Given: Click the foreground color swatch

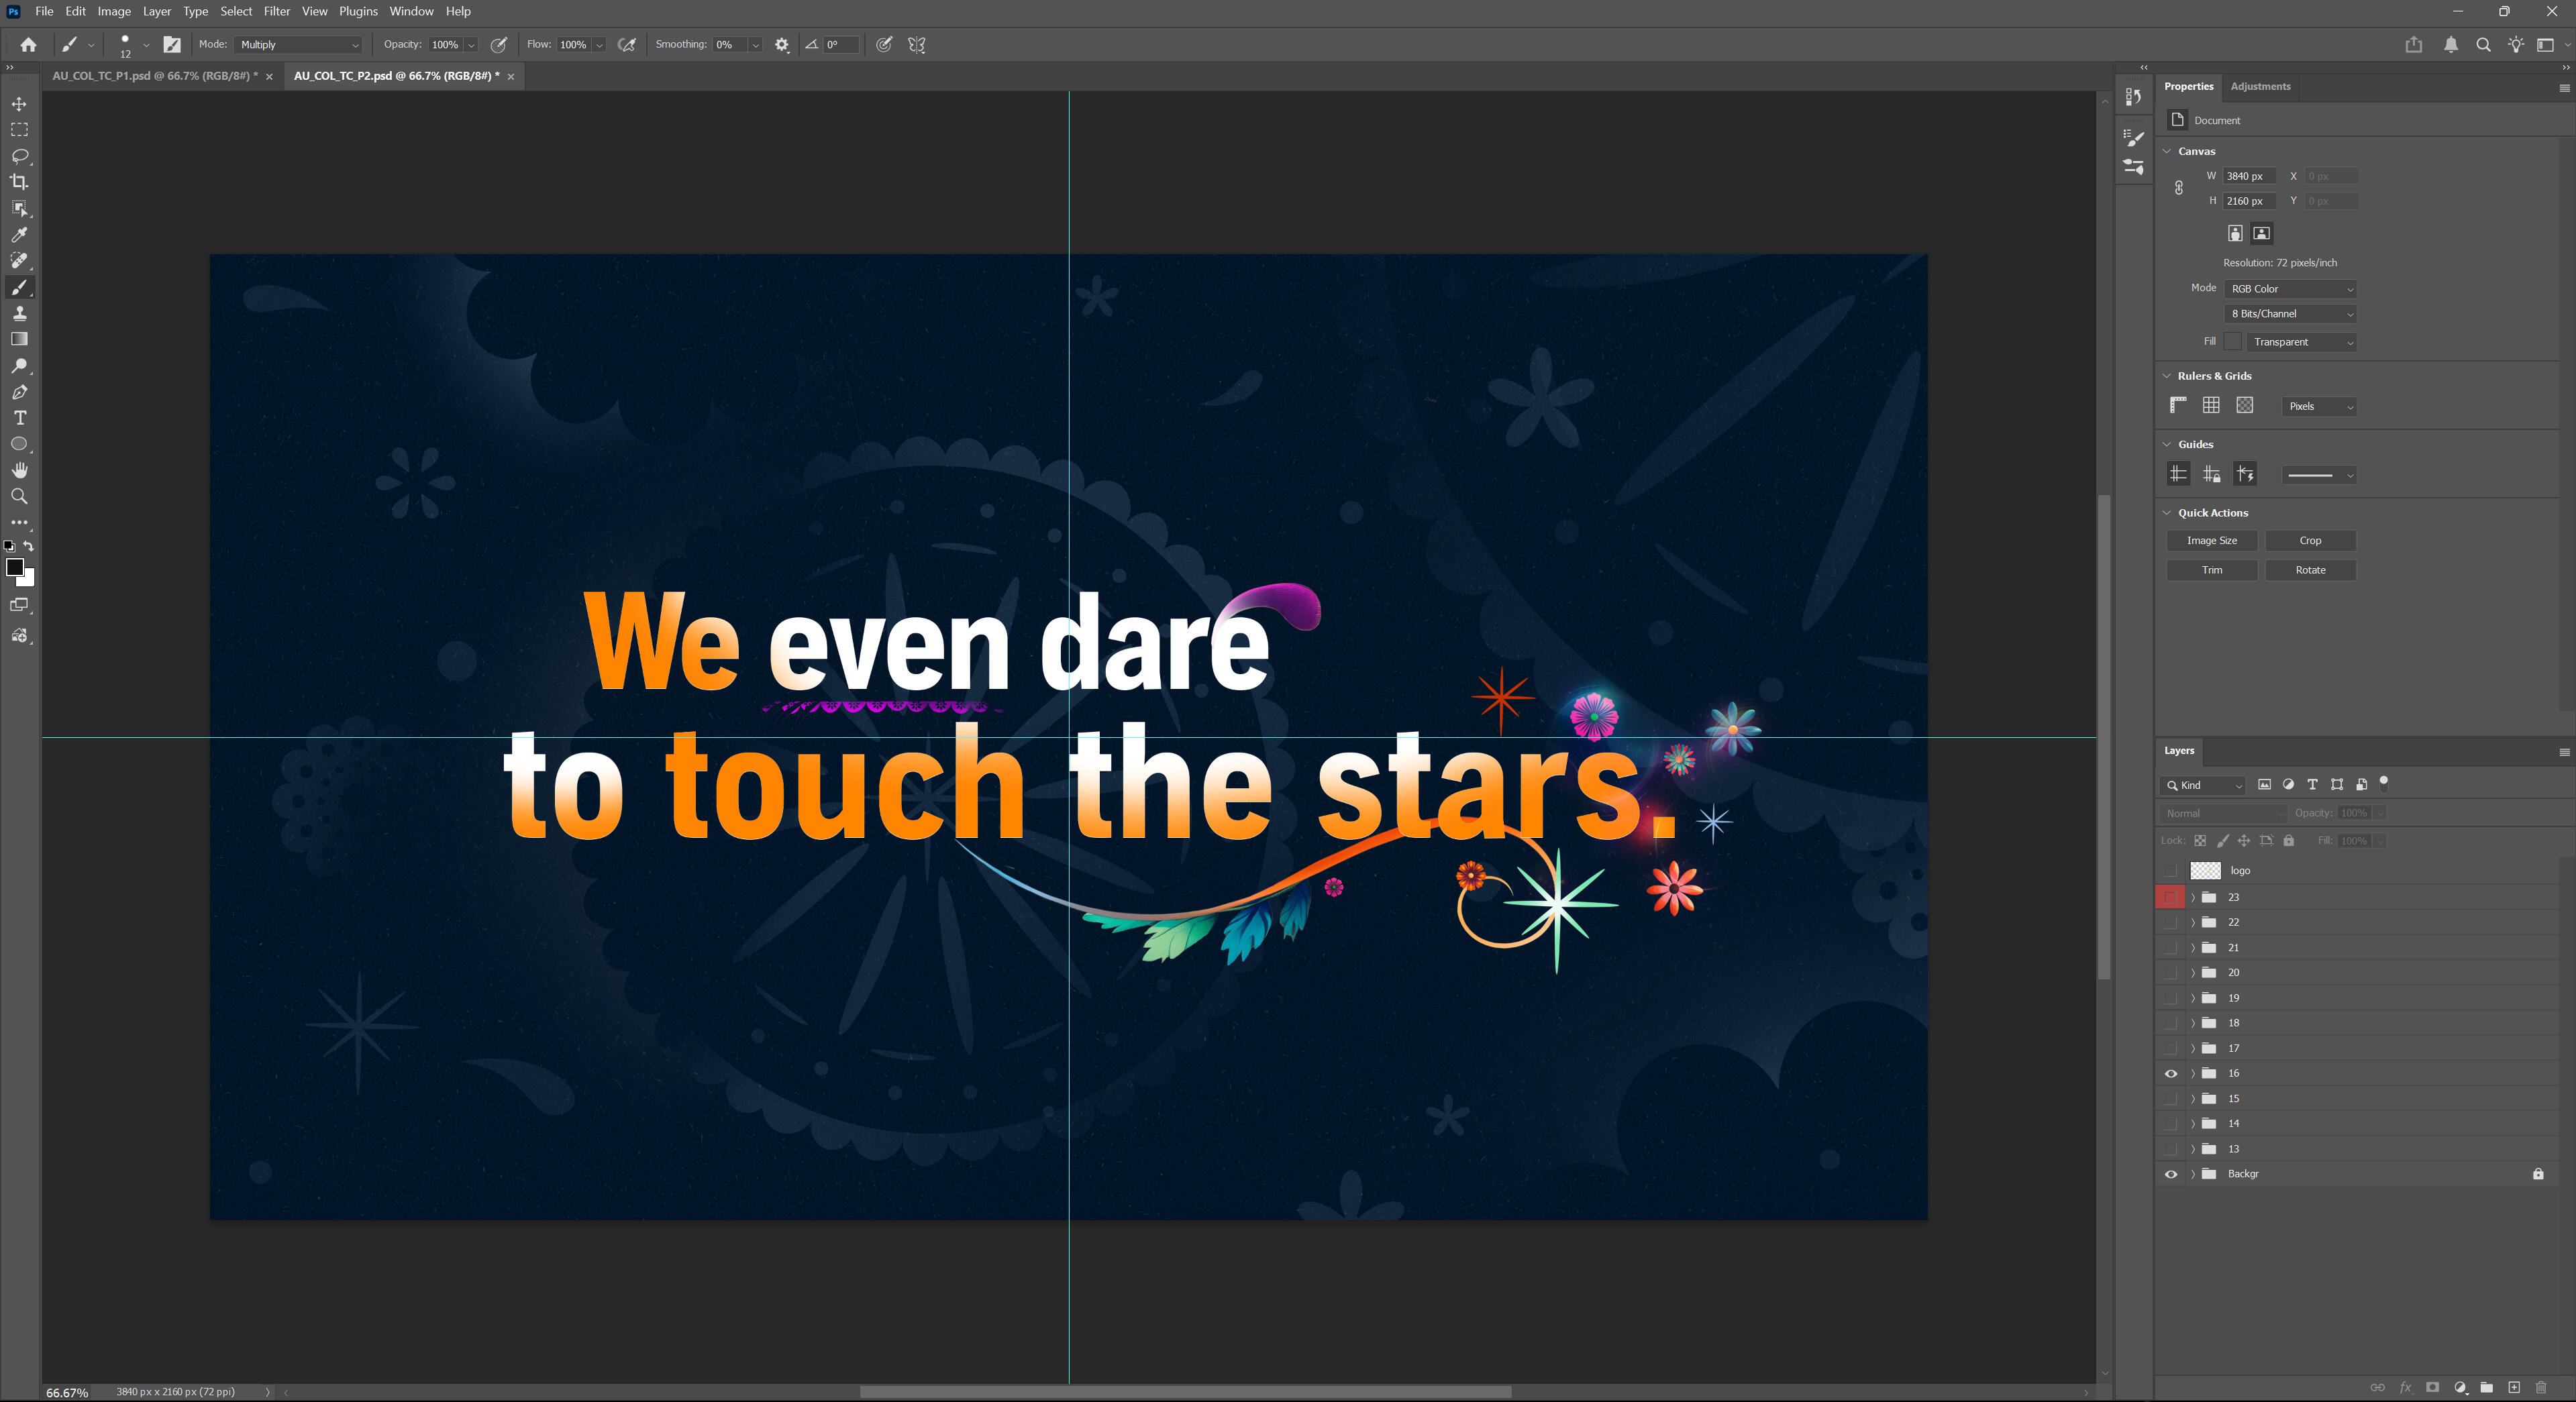Looking at the screenshot, I should click(x=14, y=567).
